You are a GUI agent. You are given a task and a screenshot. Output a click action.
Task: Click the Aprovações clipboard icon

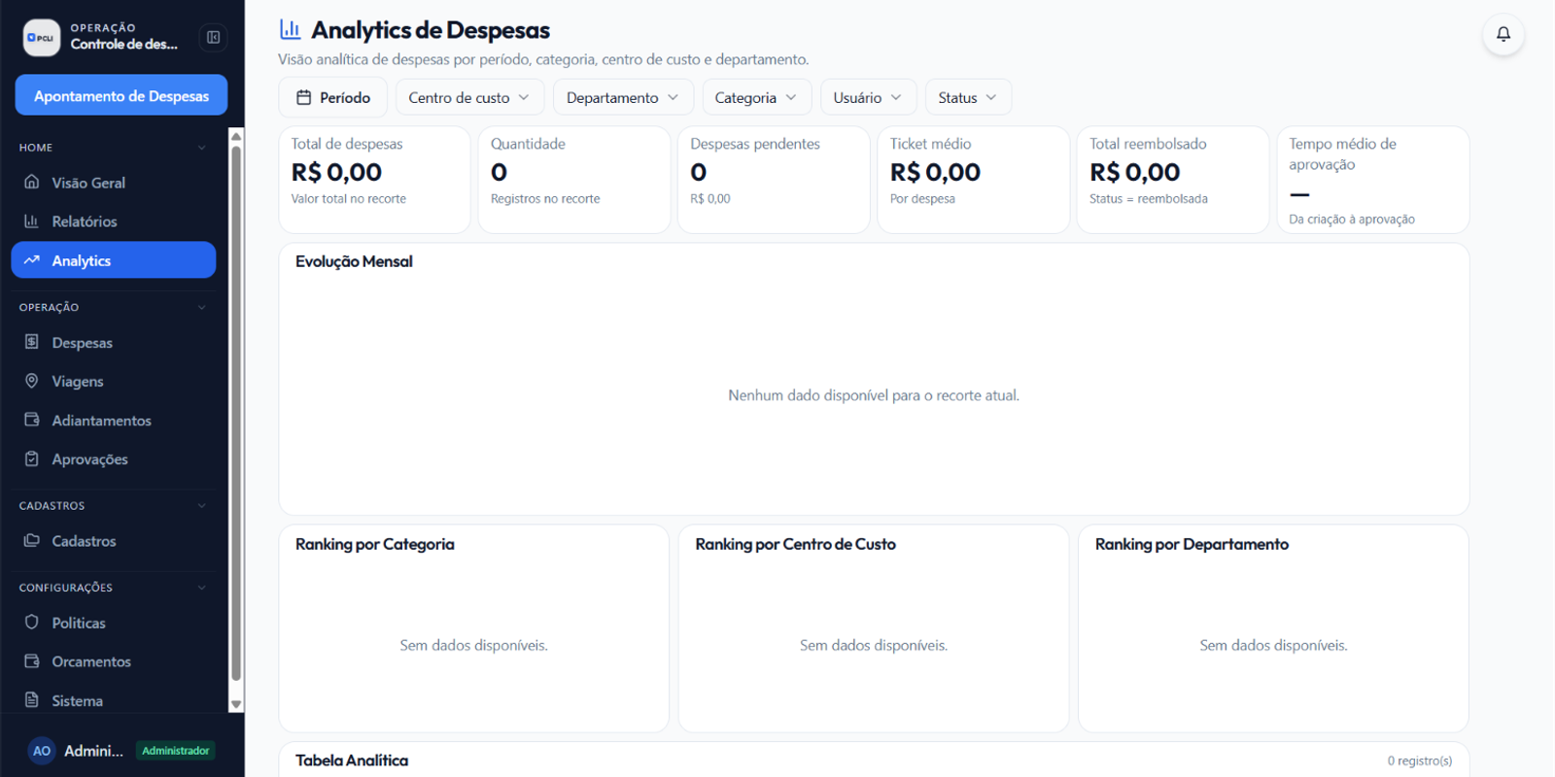point(32,458)
